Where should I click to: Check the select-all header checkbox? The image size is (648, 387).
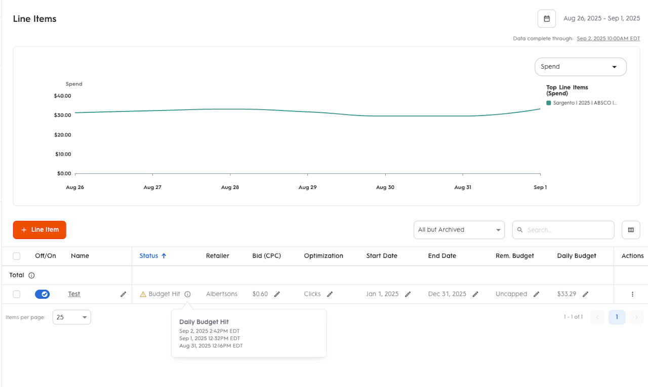17,256
